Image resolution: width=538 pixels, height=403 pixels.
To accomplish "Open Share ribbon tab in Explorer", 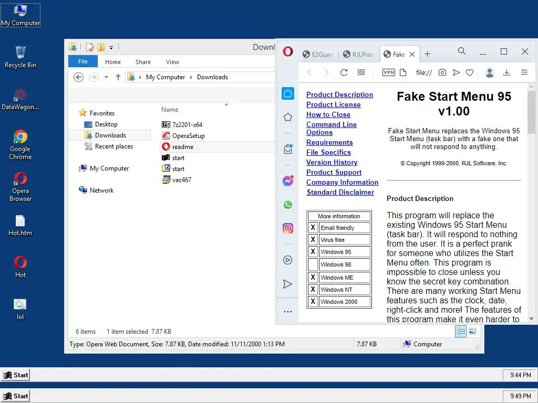I will pyautogui.click(x=143, y=62).
